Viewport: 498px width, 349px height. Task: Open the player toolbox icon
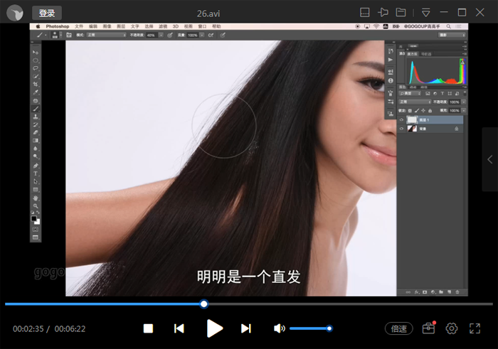click(x=428, y=328)
